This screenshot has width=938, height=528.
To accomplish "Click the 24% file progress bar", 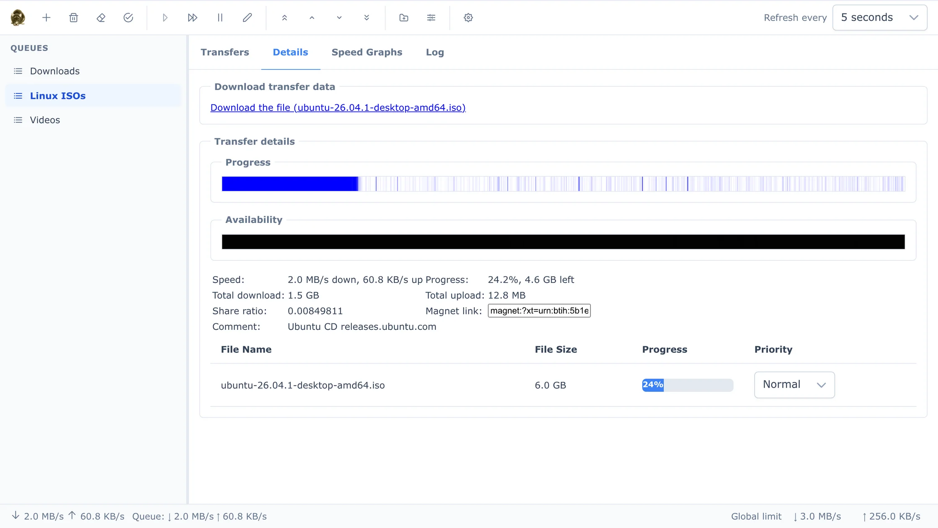I will (688, 385).
